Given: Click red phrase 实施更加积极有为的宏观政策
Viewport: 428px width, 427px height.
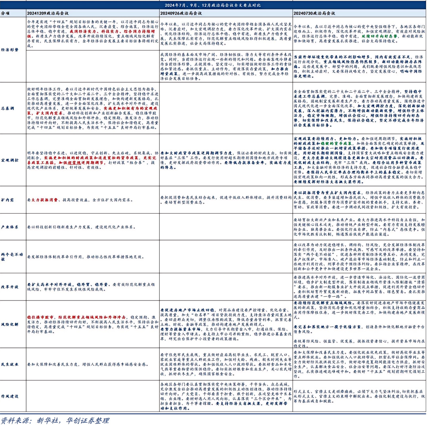Looking at the screenshot, I should coord(93,111).
